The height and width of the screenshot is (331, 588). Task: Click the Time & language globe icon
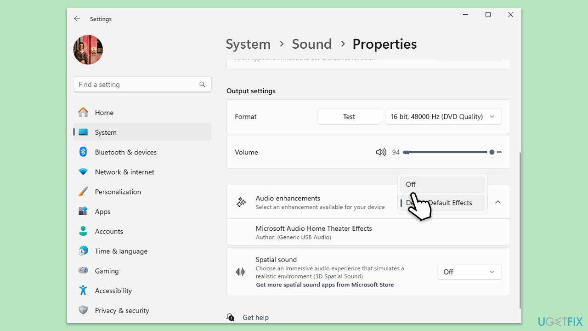coord(83,251)
